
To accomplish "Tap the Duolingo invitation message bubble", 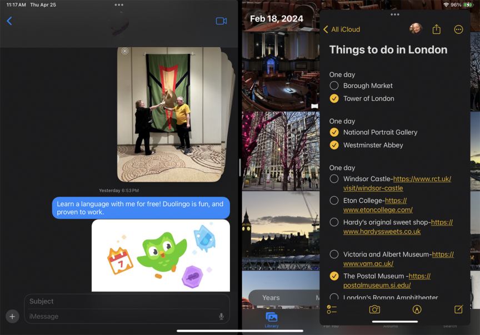I will [x=141, y=208].
